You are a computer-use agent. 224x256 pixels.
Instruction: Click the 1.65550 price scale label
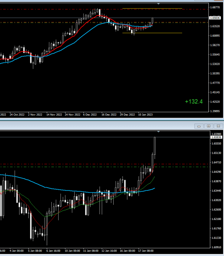pos(216,143)
